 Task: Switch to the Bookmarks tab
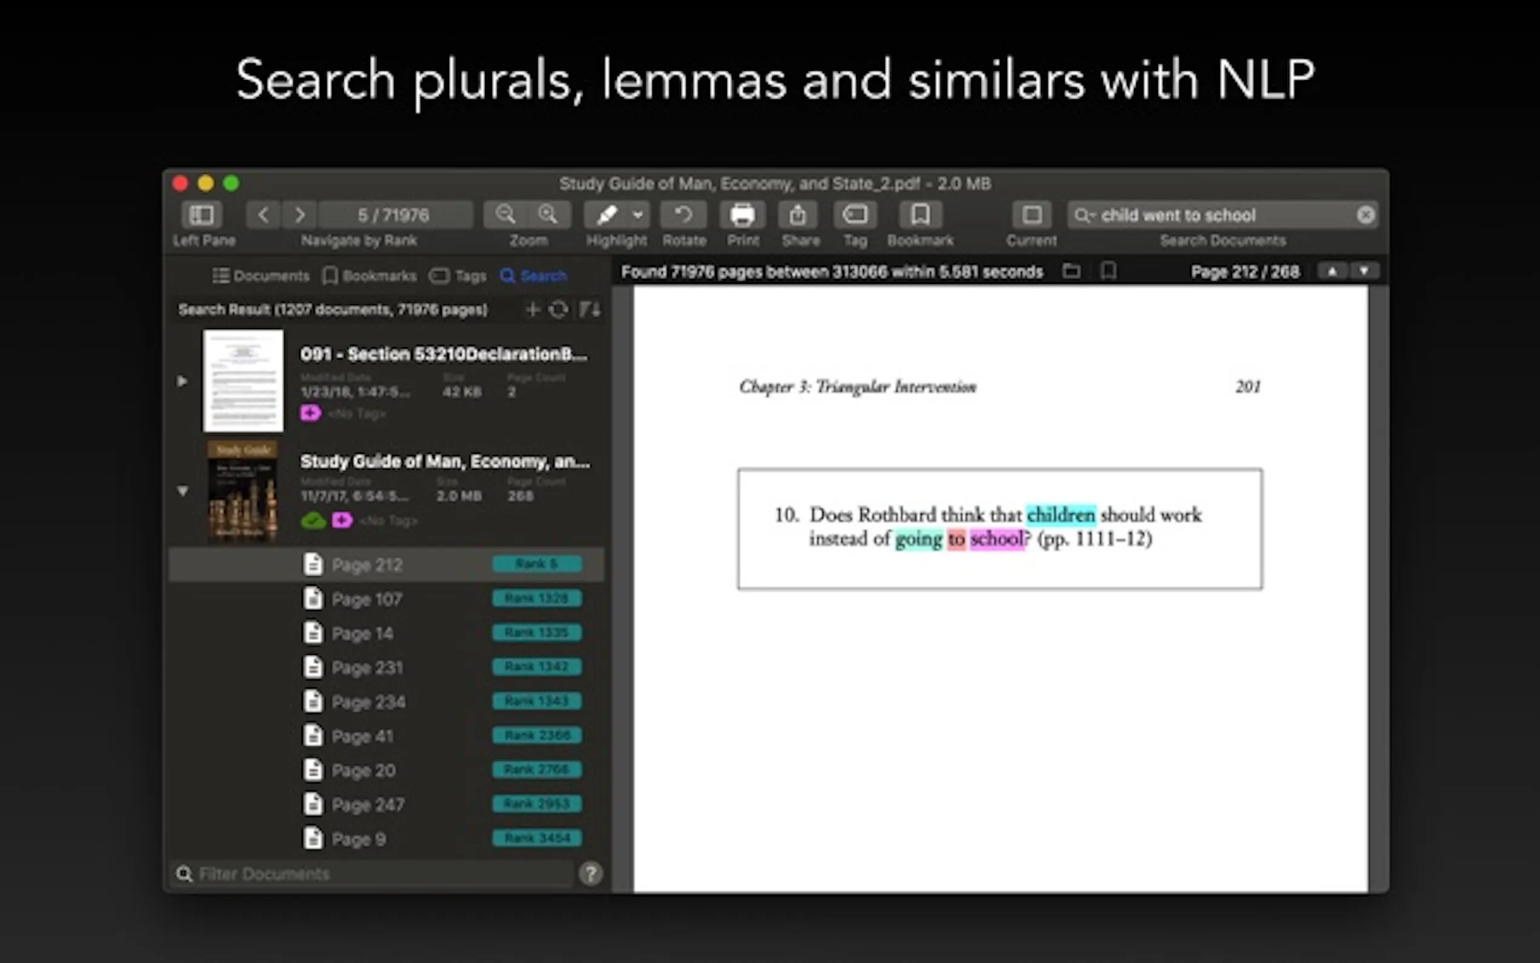coord(370,276)
